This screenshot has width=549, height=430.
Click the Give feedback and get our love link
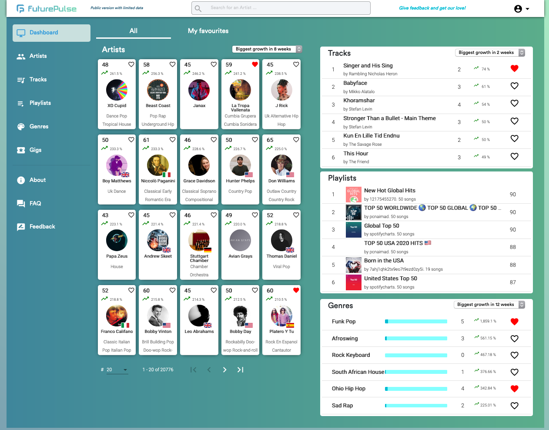point(432,8)
